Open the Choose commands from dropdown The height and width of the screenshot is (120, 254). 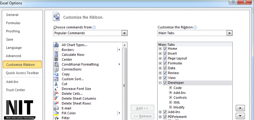coord(124,33)
